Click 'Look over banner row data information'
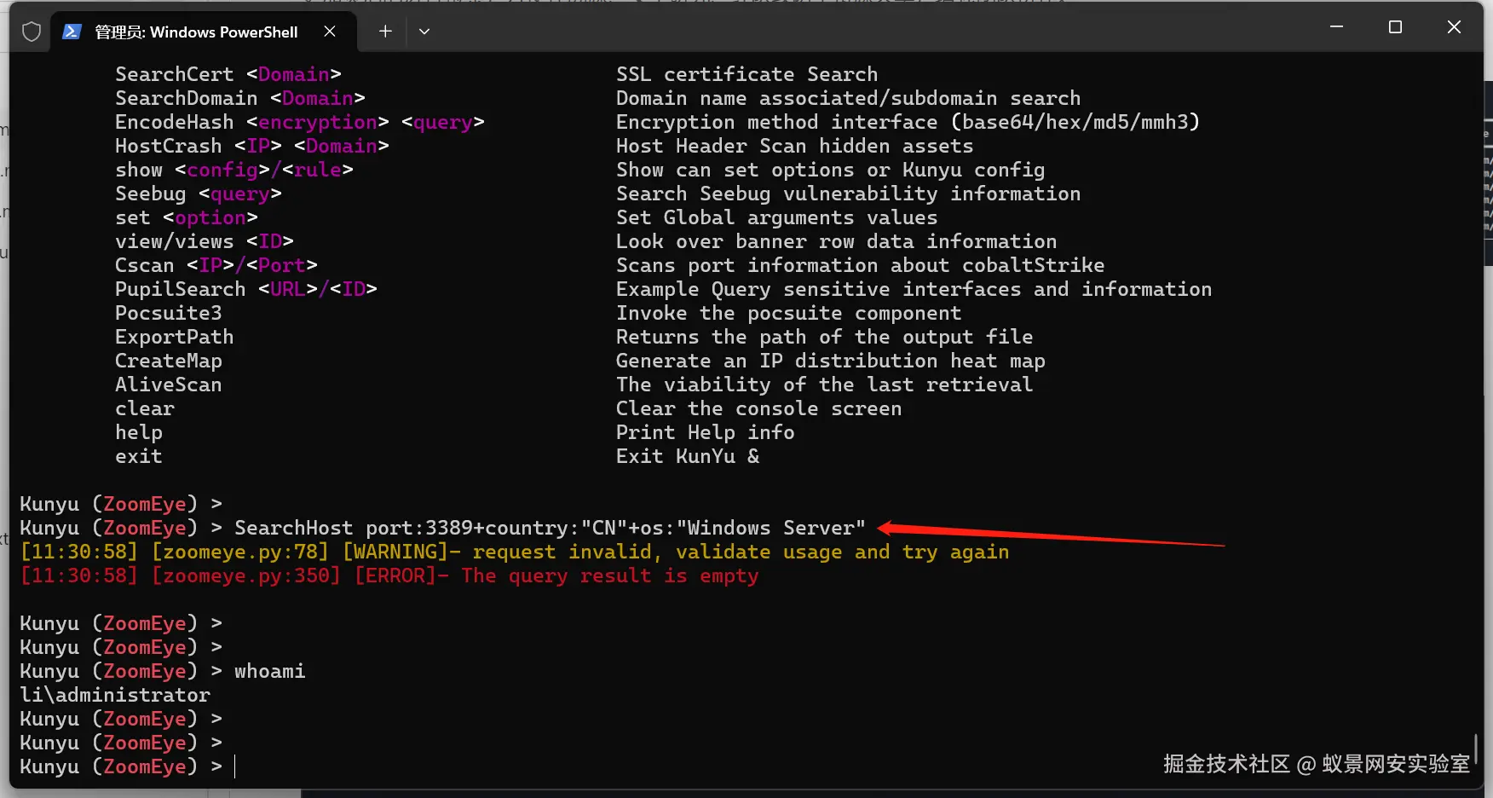The width and height of the screenshot is (1493, 798). 836,241
